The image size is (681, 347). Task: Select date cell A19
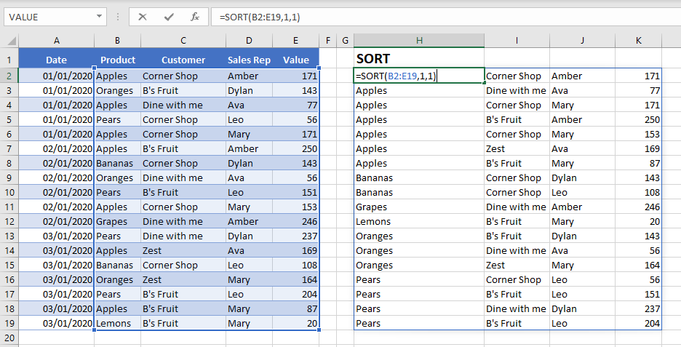coord(57,324)
